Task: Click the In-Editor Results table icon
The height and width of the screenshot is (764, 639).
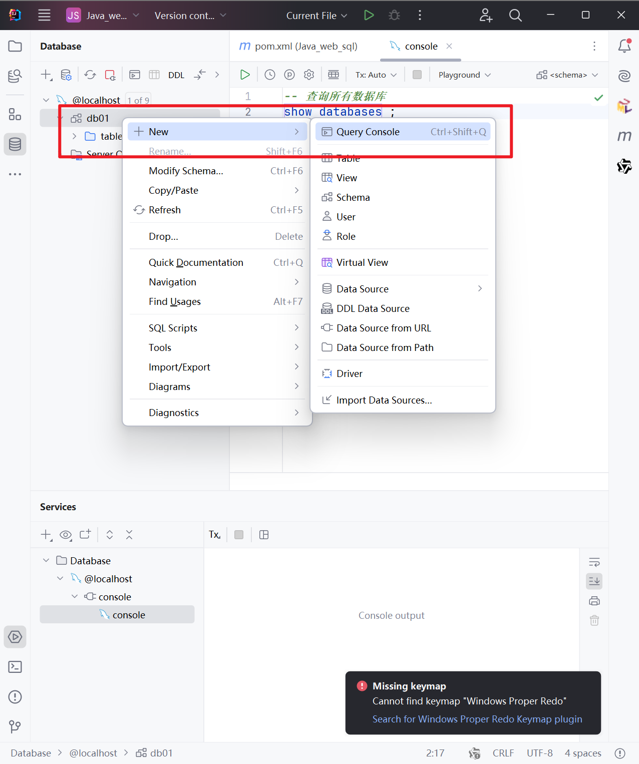Action: tap(334, 75)
